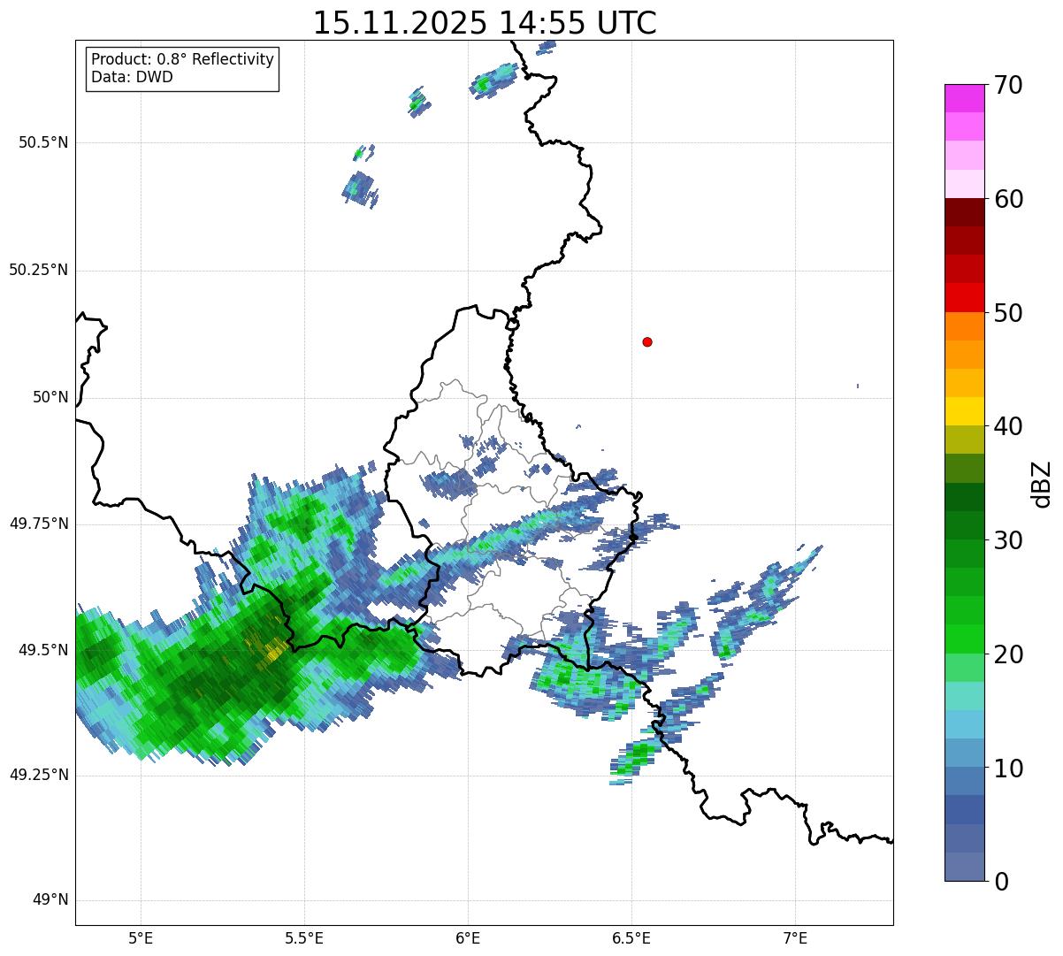Image resolution: width=1063 pixels, height=956 pixels.
Task: Click the '49.75°N' latitude label
Action: (x=38, y=524)
